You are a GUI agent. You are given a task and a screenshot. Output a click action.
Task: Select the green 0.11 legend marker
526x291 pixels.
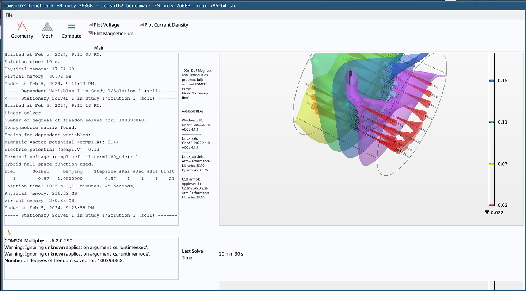491,122
